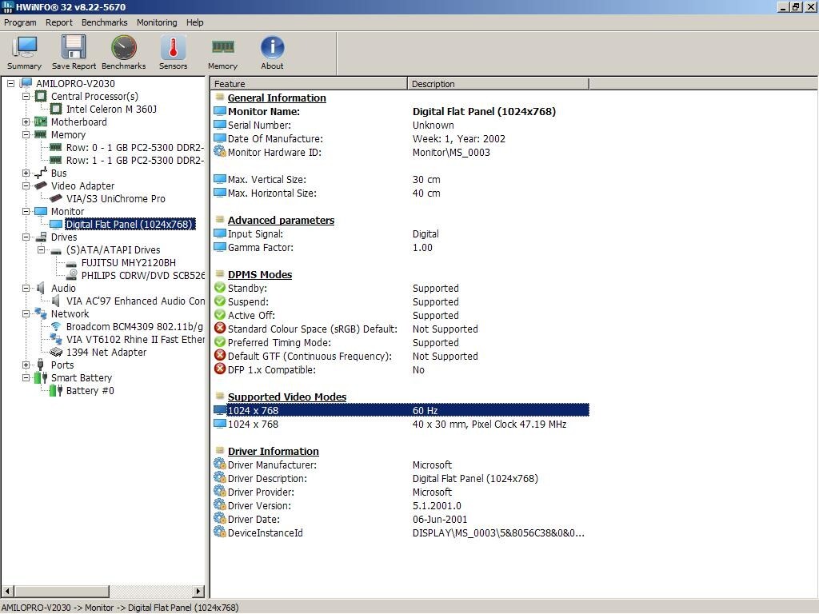Image resolution: width=819 pixels, height=614 pixels.
Task: Open the Help menu
Action: pyautogui.click(x=195, y=22)
